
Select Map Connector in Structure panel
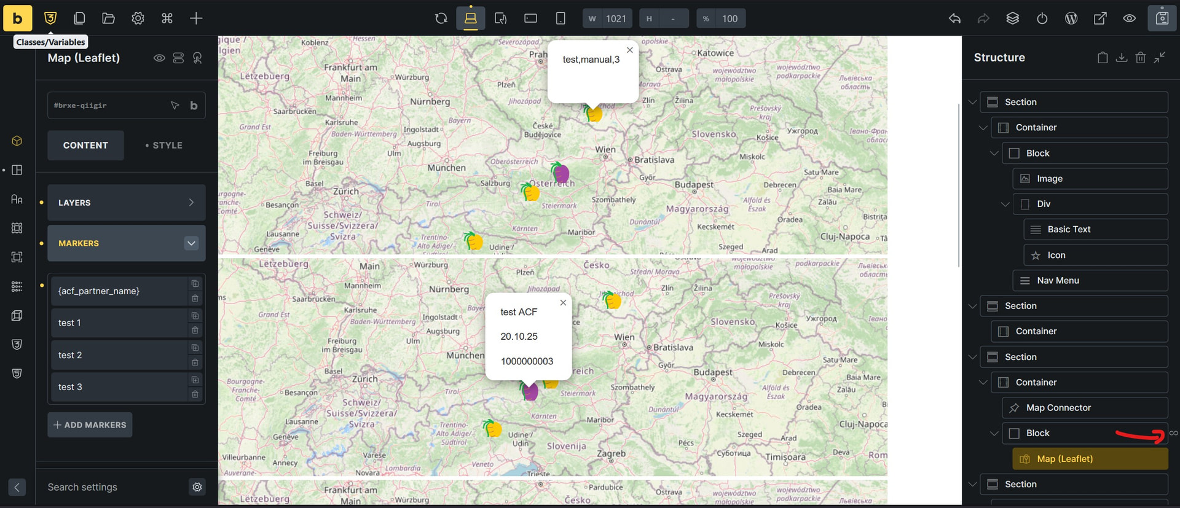pyautogui.click(x=1058, y=408)
